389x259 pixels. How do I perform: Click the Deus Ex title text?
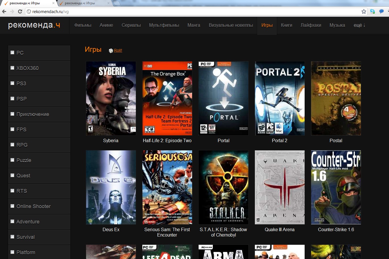tap(111, 230)
